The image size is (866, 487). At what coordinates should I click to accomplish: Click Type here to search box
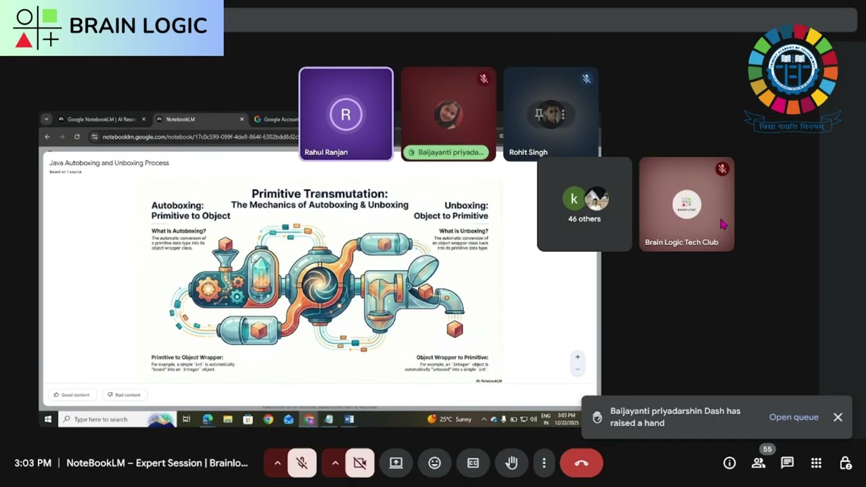point(117,419)
